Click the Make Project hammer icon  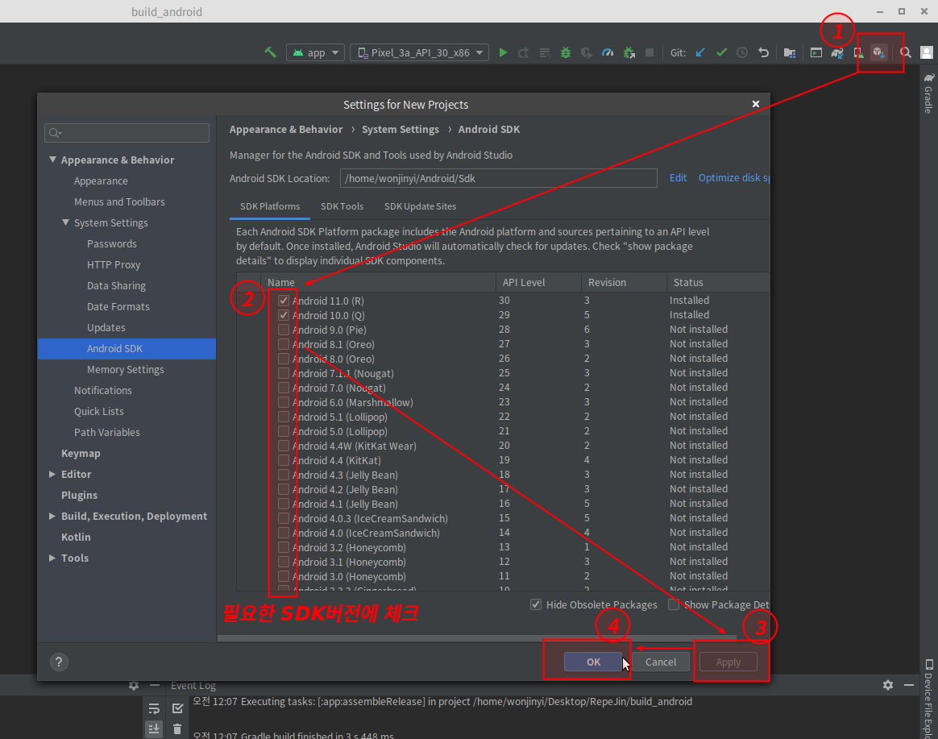271,52
